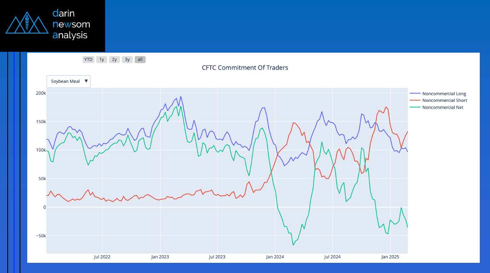This screenshot has width=490, height=273.
Task: Click the green Noncommercial Net legend line swatch
Action: [x=415, y=107]
